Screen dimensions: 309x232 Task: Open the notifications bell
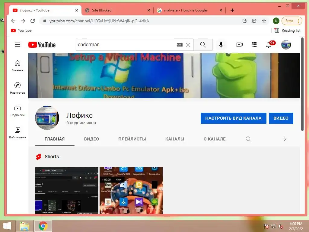tap(269, 45)
